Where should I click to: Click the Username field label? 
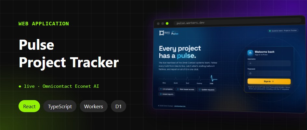point(251,59)
